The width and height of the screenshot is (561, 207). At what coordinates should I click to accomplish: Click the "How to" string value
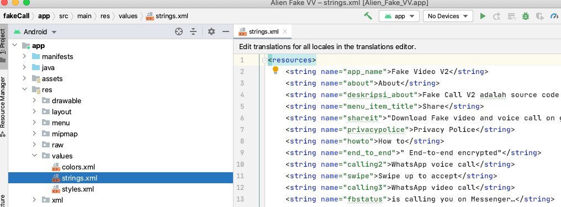click(x=391, y=141)
